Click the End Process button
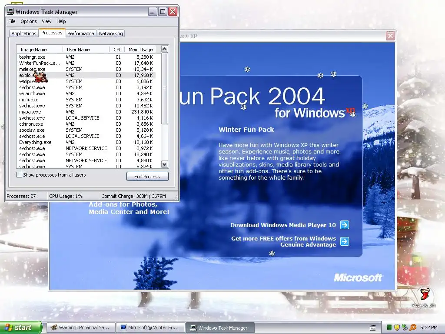The width and height of the screenshot is (445, 334). click(147, 177)
